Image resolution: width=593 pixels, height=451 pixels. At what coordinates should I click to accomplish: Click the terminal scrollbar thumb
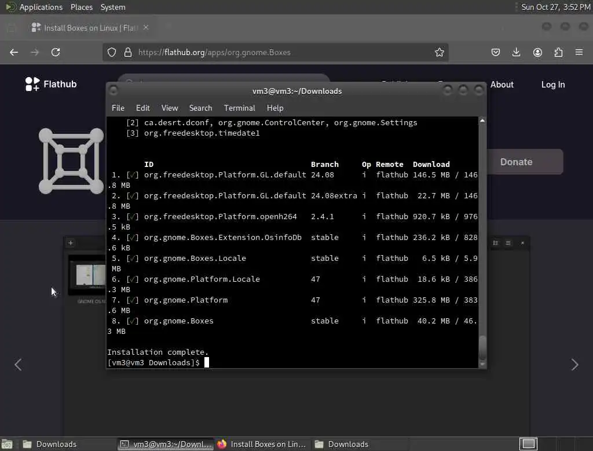[482, 348]
